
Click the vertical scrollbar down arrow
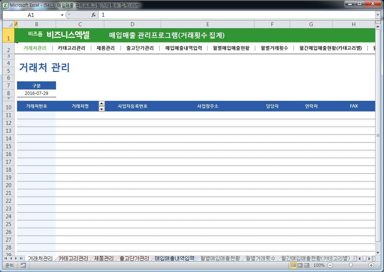pos(378,253)
